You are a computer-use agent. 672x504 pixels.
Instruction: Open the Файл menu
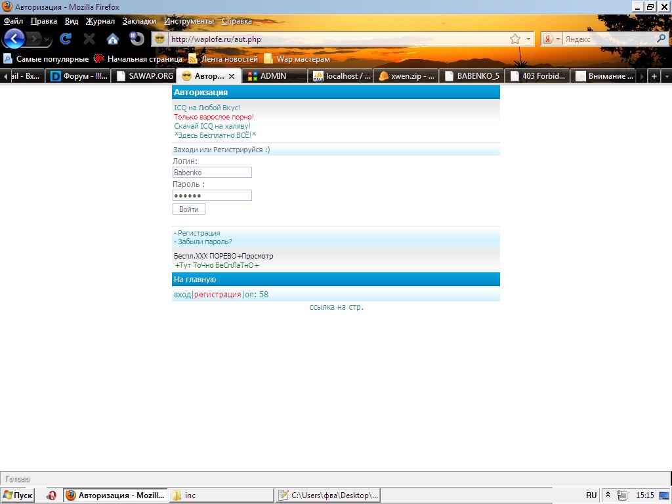tap(13, 20)
